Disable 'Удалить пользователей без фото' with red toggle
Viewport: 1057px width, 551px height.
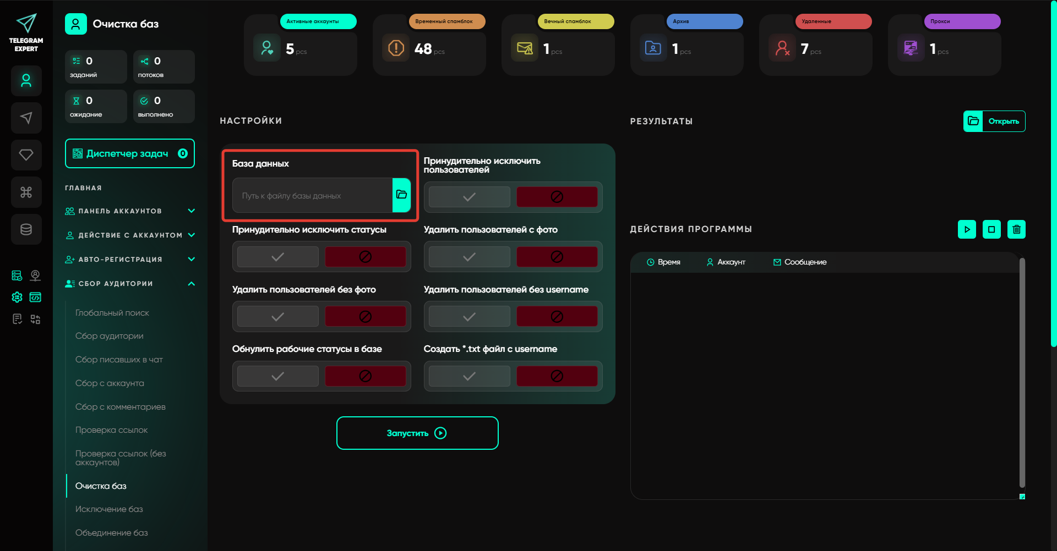(x=365, y=317)
